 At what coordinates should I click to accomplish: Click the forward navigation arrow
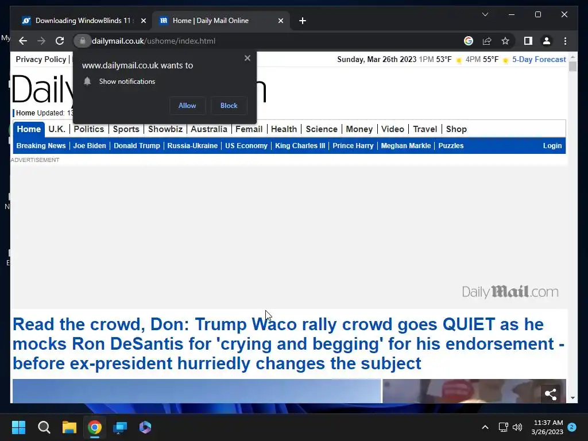41,41
